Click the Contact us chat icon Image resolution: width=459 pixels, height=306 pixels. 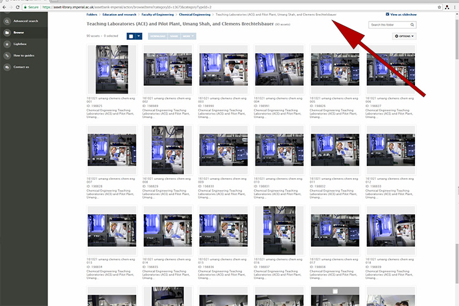tap(7, 67)
